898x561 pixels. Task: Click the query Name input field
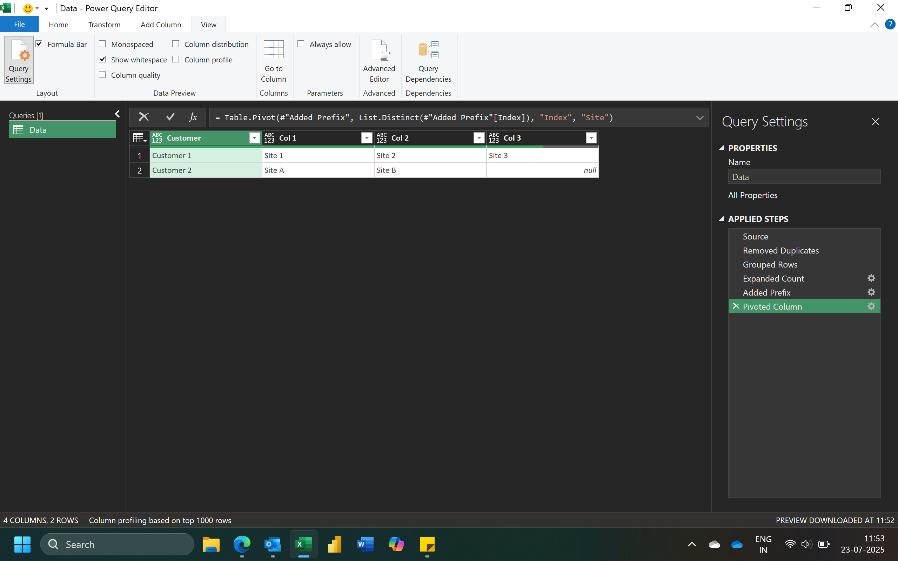click(804, 177)
